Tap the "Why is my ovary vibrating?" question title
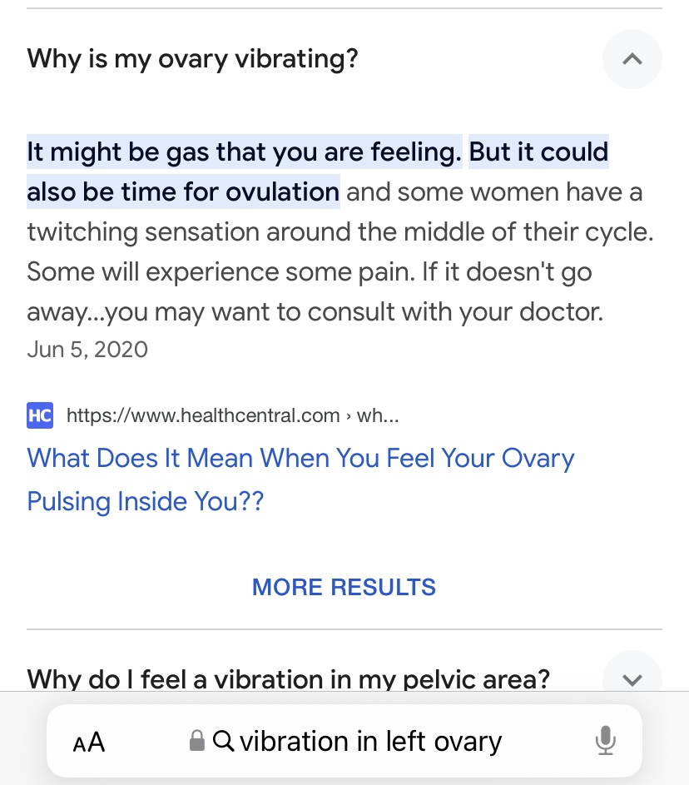689x785 pixels. pyautogui.click(x=192, y=59)
